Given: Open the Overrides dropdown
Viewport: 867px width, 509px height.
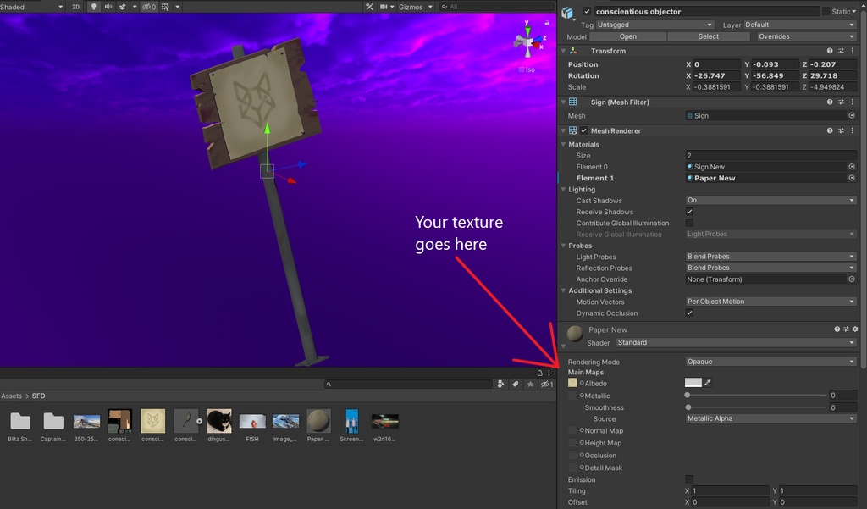Looking at the screenshot, I should click(807, 36).
